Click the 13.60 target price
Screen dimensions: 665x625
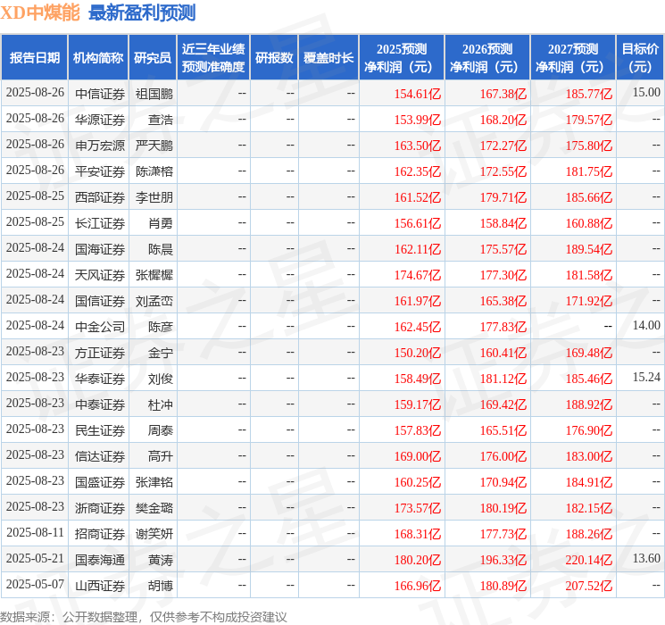[646, 558]
